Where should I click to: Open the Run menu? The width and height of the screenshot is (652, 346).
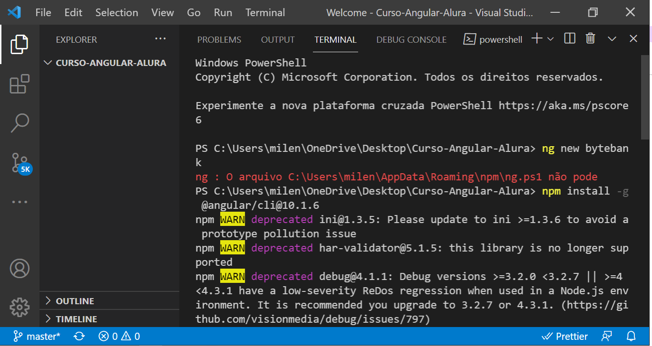223,13
